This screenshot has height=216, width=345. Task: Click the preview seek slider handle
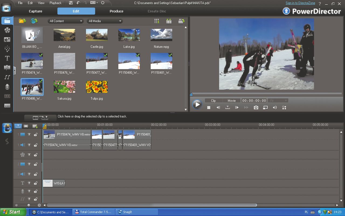[x=191, y=94]
